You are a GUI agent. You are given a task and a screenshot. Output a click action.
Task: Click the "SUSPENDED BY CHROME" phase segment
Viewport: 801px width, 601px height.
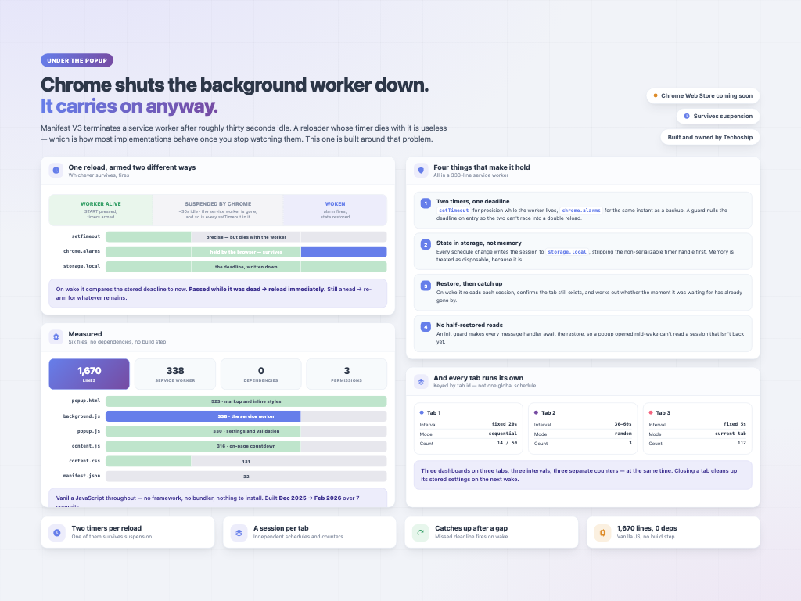[218, 210]
